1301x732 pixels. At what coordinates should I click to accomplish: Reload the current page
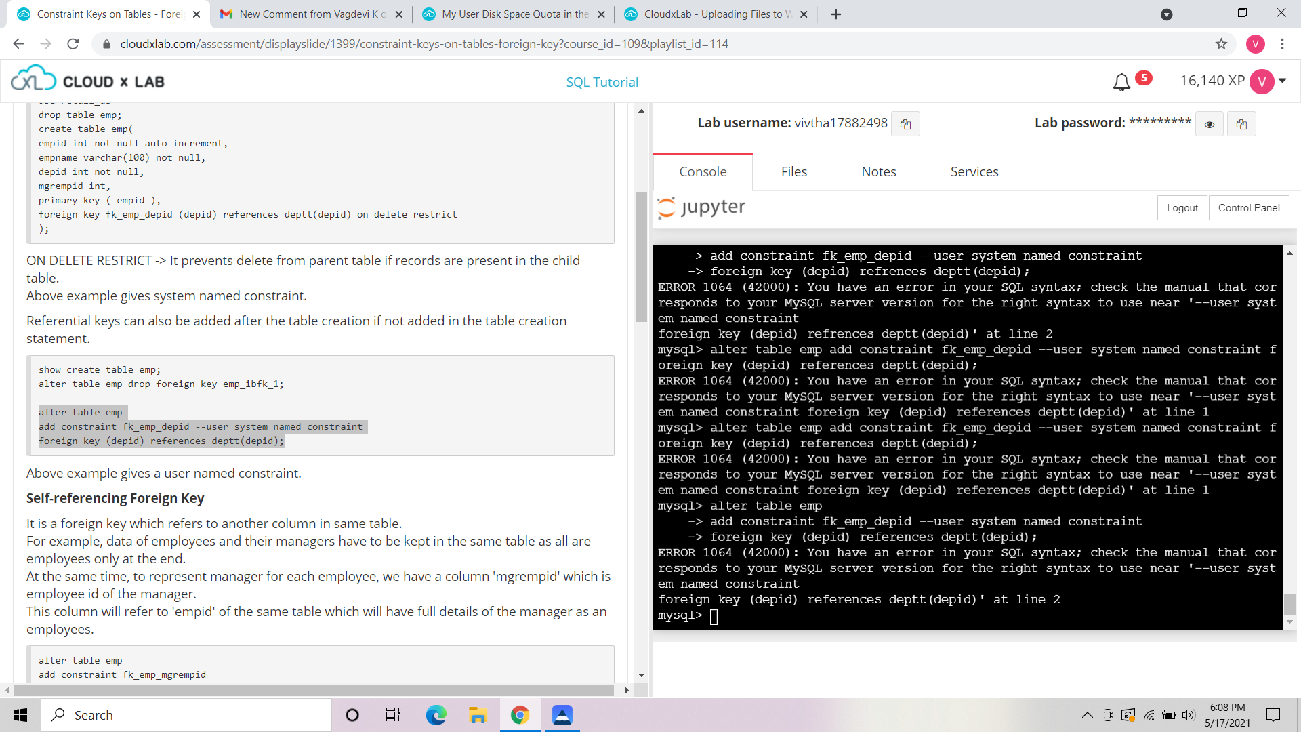pos(73,44)
